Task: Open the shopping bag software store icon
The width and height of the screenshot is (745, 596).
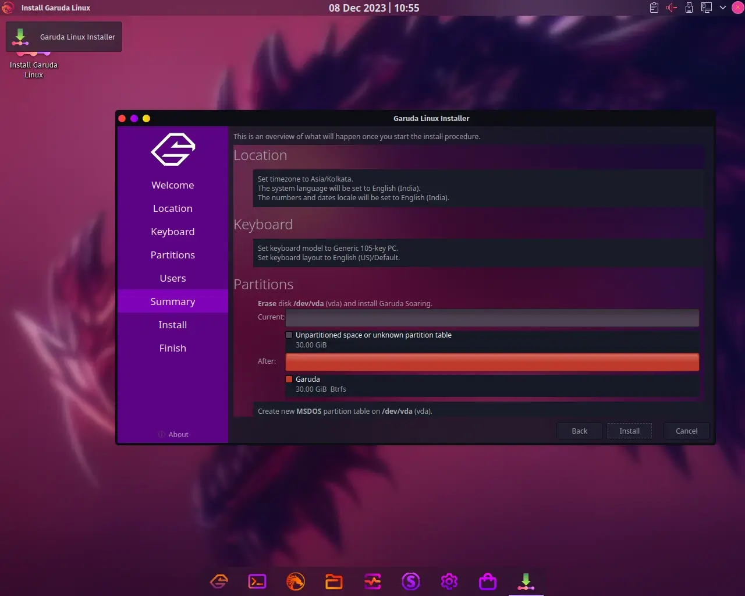Action: point(488,581)
